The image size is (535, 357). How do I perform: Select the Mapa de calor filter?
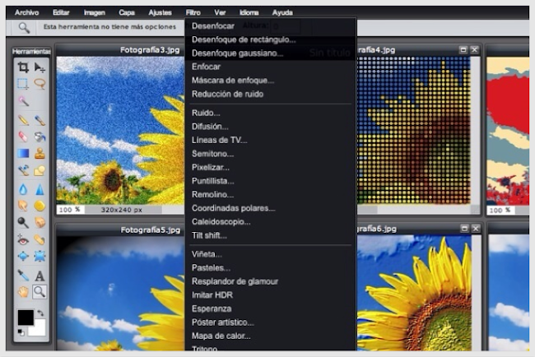pos(221,336)
